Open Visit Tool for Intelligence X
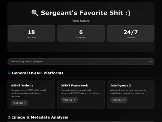This screenshot has height=122, width=162. pos(119,100)
